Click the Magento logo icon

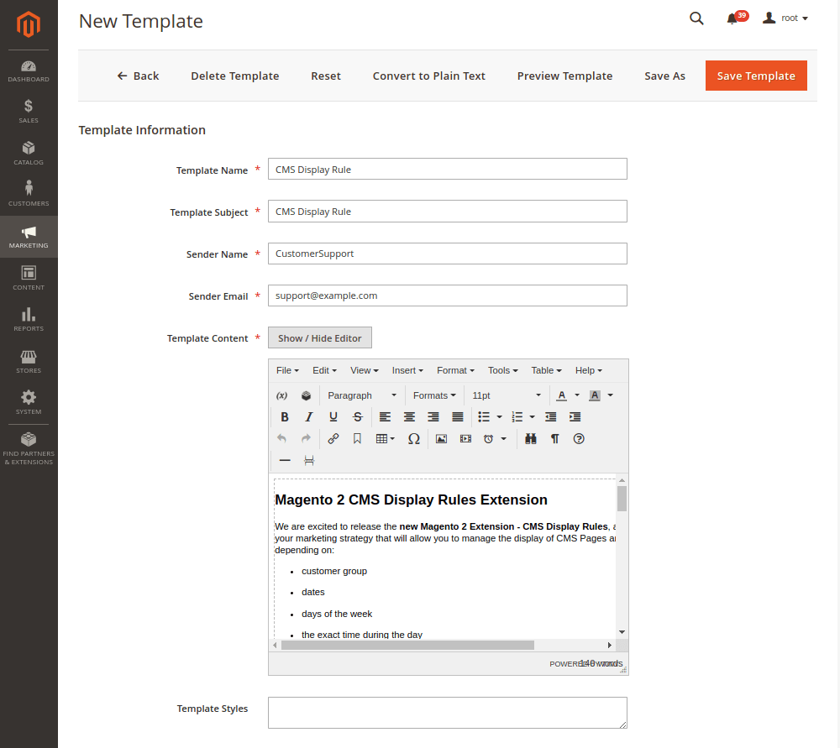pos(29,24)
